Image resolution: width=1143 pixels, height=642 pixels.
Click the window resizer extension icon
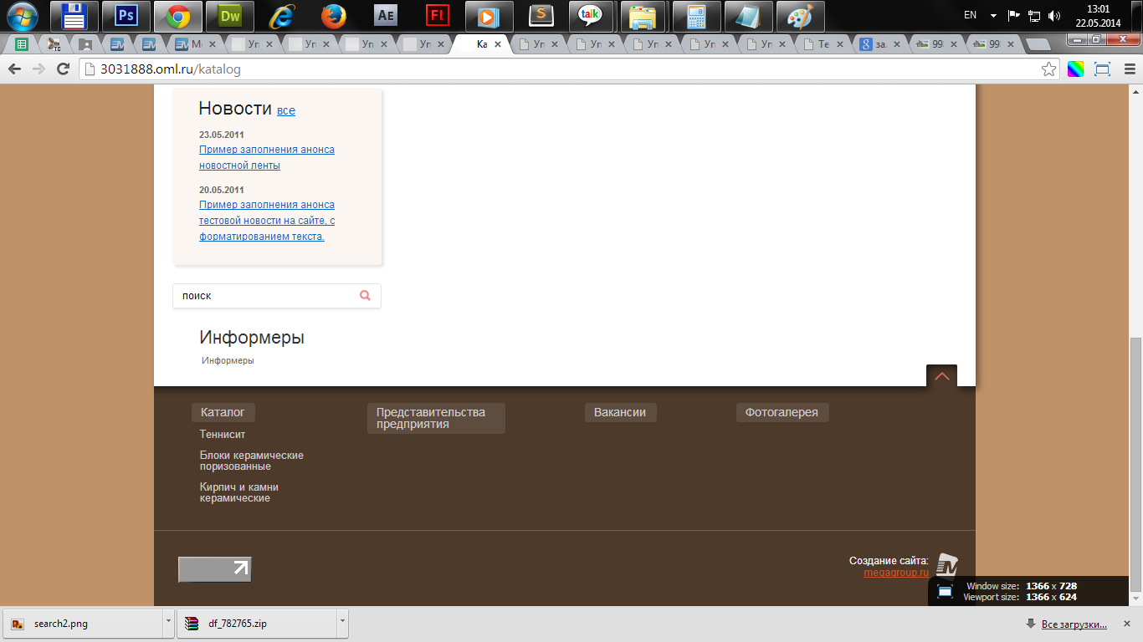pyautogui.click(x=1102, y=69)
